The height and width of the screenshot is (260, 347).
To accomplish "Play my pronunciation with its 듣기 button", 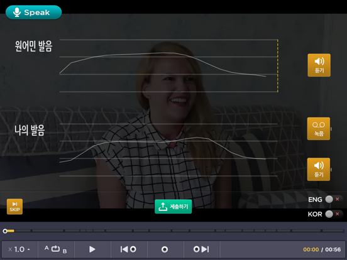I will [319, 170].
